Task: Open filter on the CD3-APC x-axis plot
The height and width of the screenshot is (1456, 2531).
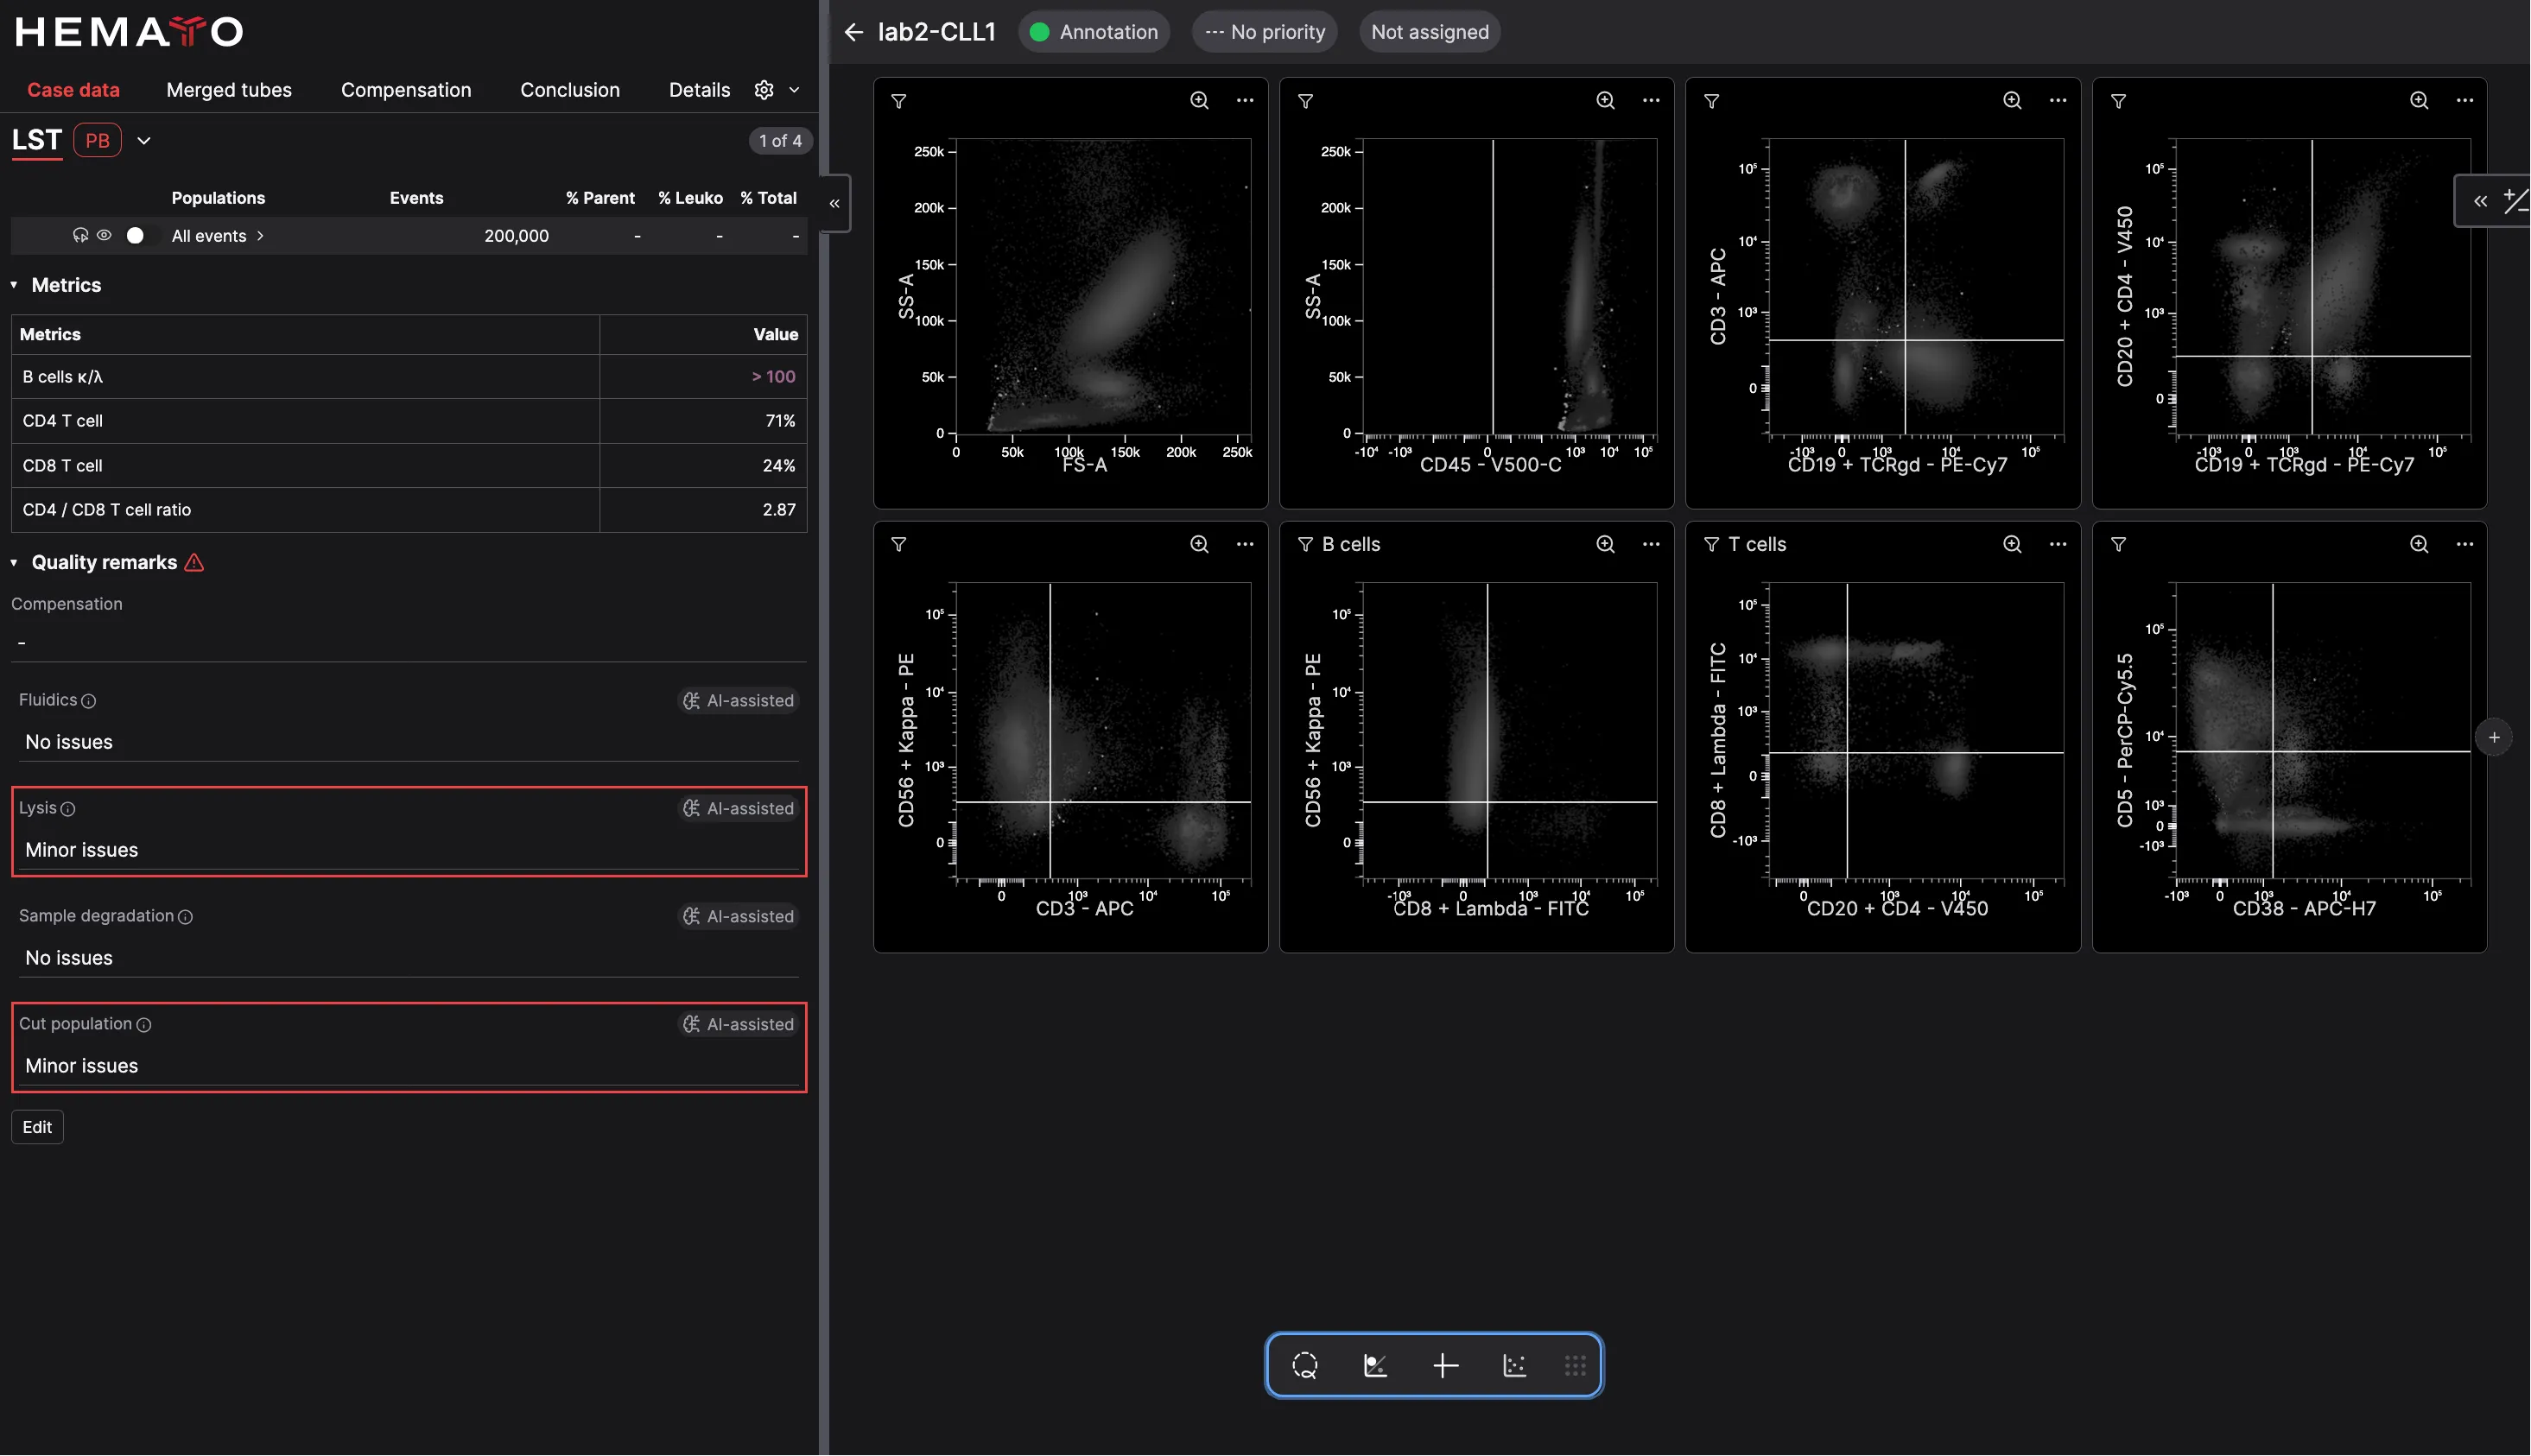Action: click(899, 544)
